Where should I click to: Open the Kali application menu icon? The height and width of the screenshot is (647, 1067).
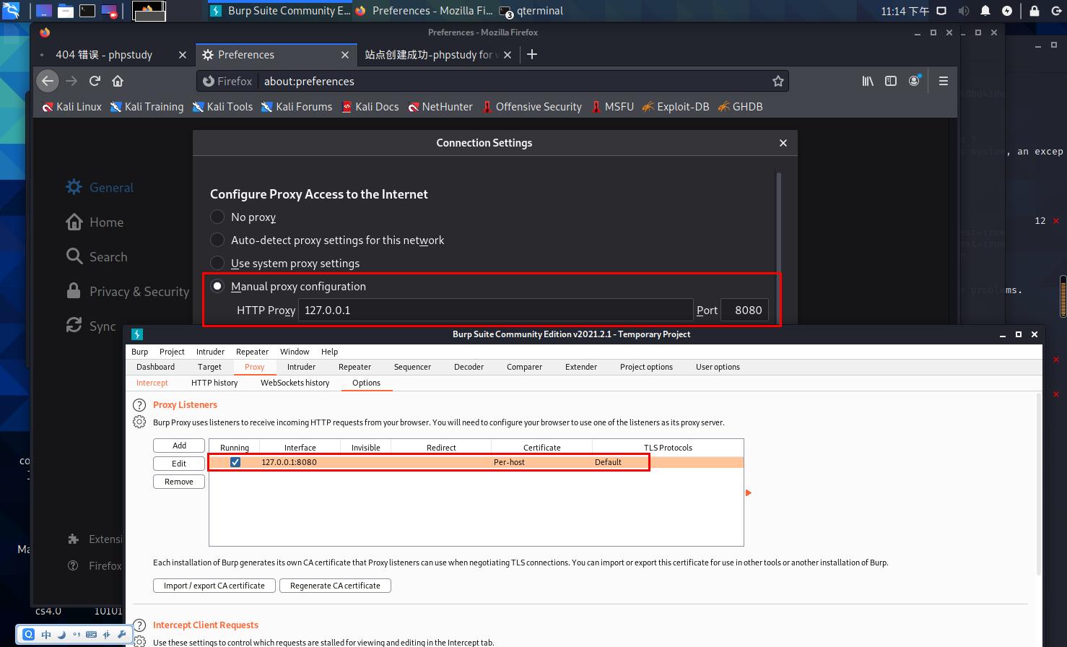tap(11, 10)
